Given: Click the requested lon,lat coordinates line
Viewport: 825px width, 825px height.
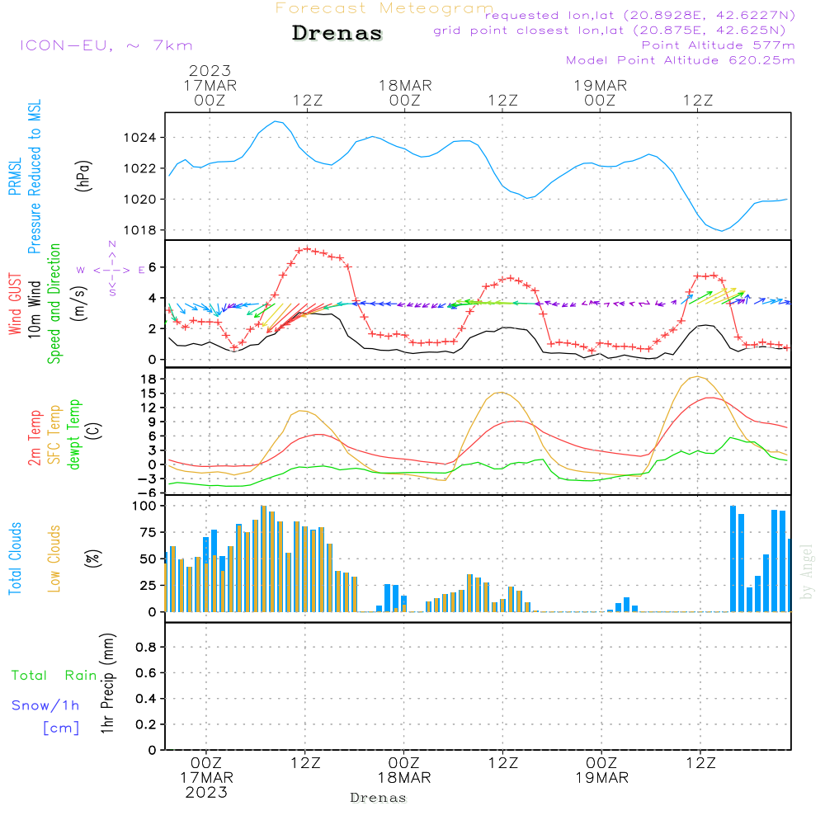Looking at the screenshot, I should pos(640,15).
